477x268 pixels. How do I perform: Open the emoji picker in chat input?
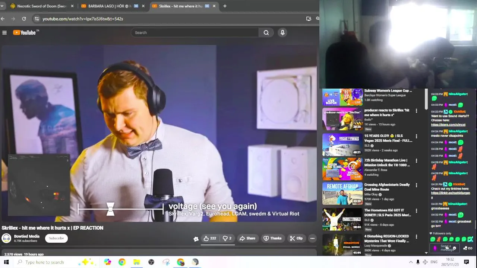[x=454, y=248]
